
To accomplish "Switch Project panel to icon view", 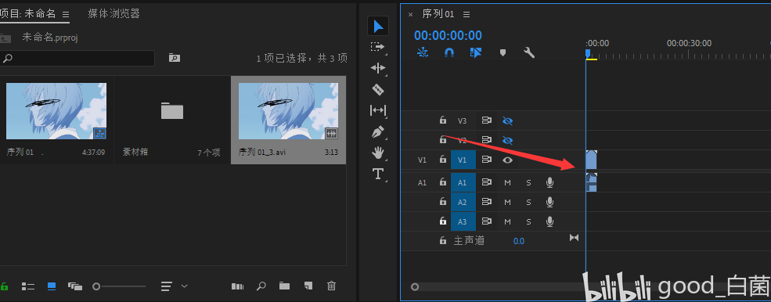I will coord(51,286).
